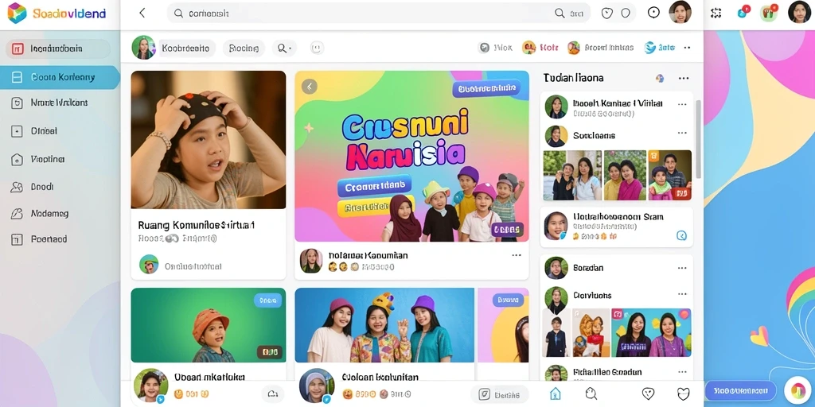Select the 'Koobreaite' chip
The height and width of the screenshot is (407, 815).
click(186, 48)
